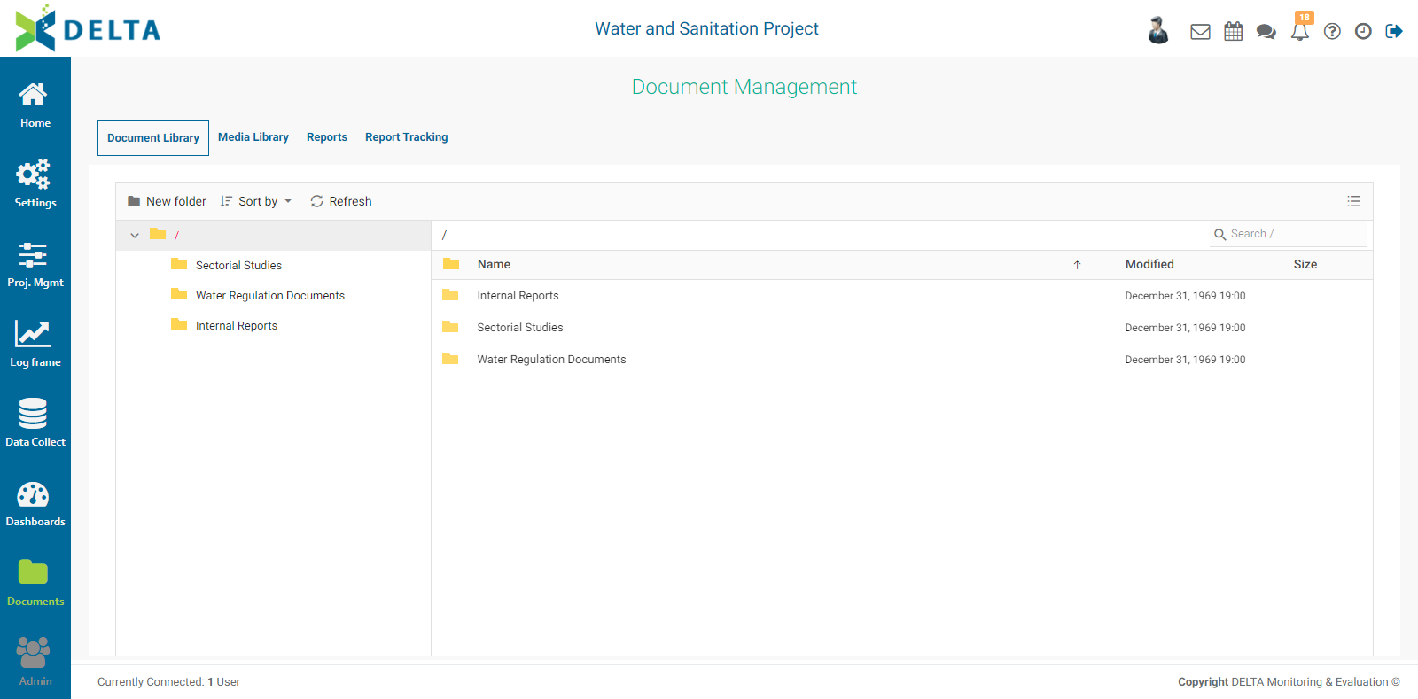Open the calendar icon in header

[x=1233, y=32]
